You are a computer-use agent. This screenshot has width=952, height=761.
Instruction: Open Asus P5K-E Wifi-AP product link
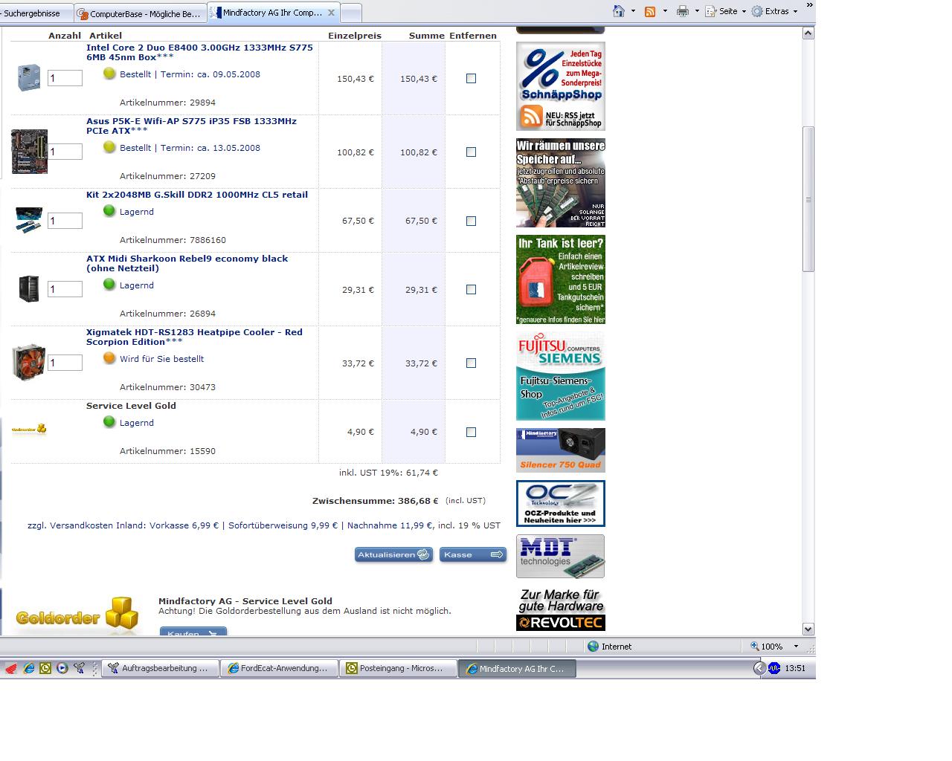[x=191, y=126]
